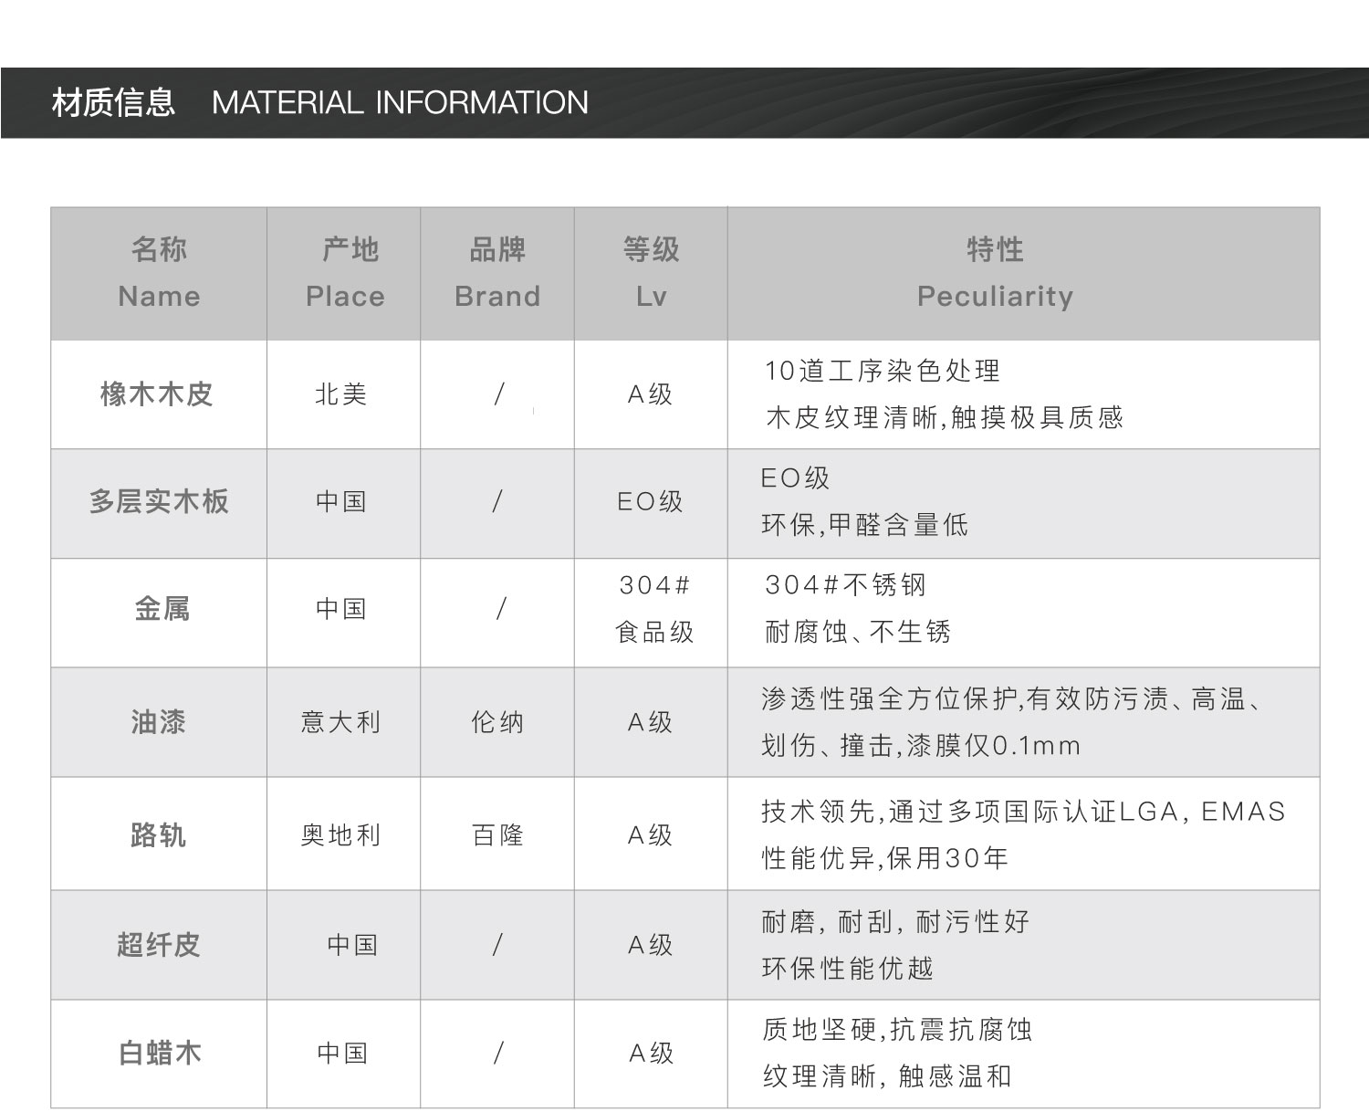This screenshot has width=1369, height=1112.
Task: Select the 多层实木板 name cell
Action: click(x=159, y=502)
